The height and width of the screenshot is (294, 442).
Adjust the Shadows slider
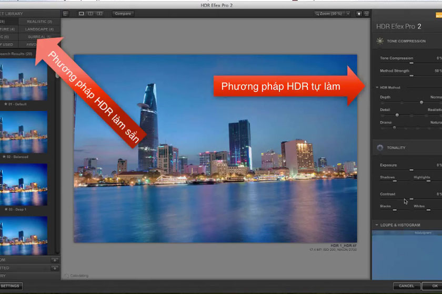click(x=395, y=181)
